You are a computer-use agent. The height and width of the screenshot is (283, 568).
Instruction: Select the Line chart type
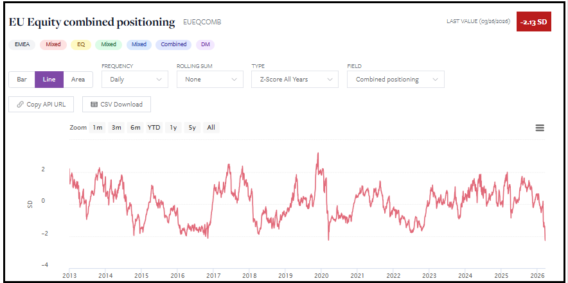(49, 80)
